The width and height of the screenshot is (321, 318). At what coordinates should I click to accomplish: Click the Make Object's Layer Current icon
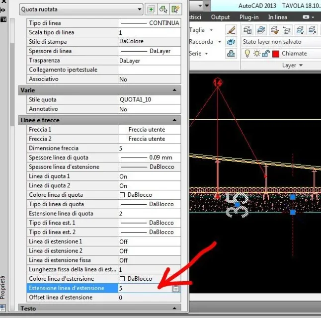261,30
